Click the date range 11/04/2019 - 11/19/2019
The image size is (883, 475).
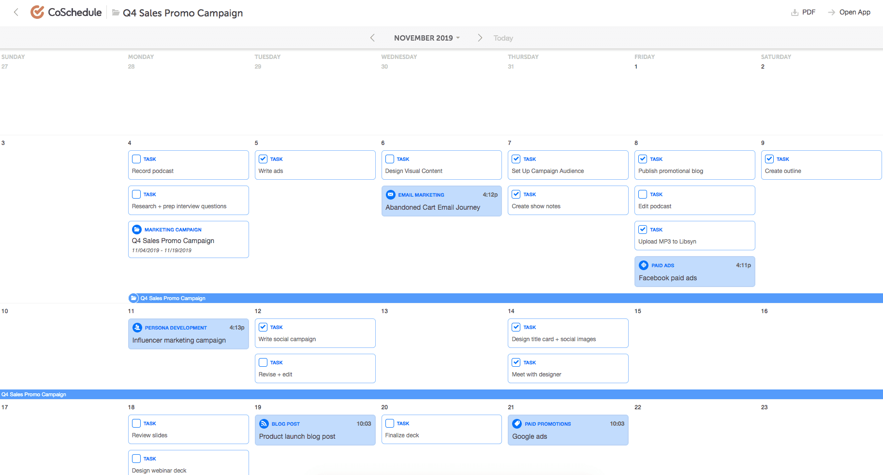(162, 250)
